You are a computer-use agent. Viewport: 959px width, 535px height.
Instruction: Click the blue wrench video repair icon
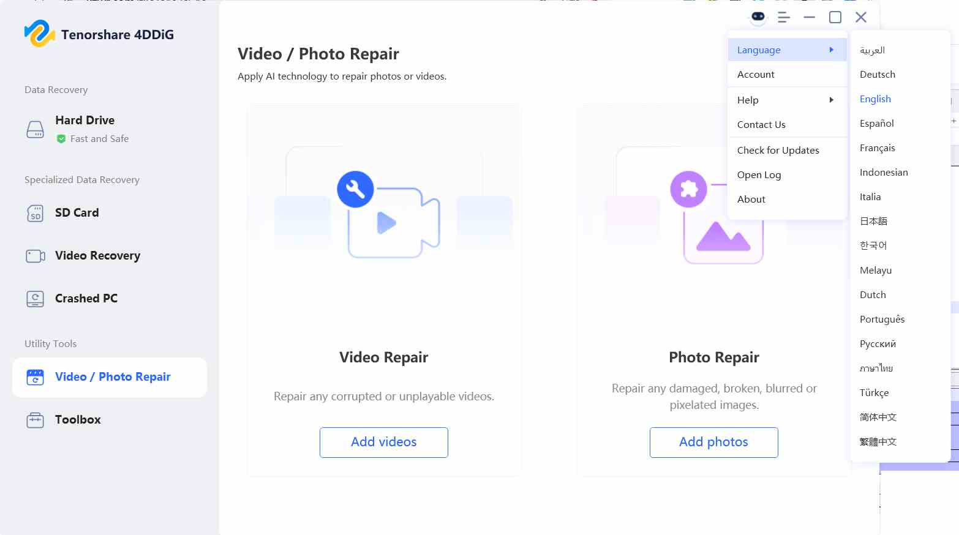355,189
